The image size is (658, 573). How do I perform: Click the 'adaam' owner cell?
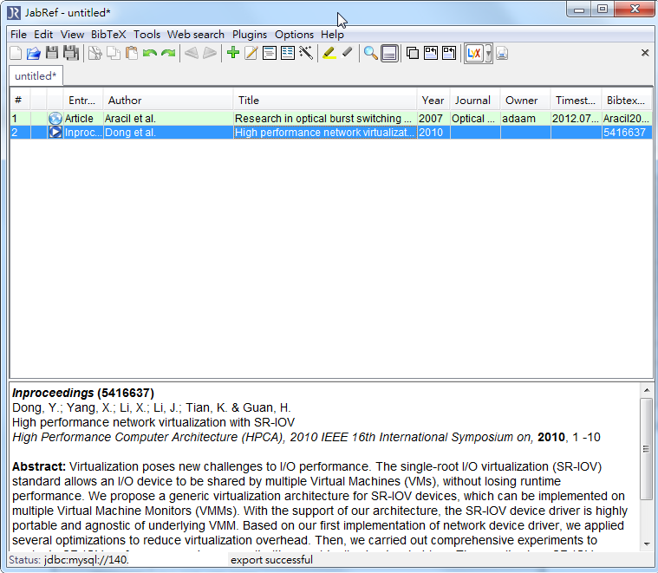[x=525, y=118]
